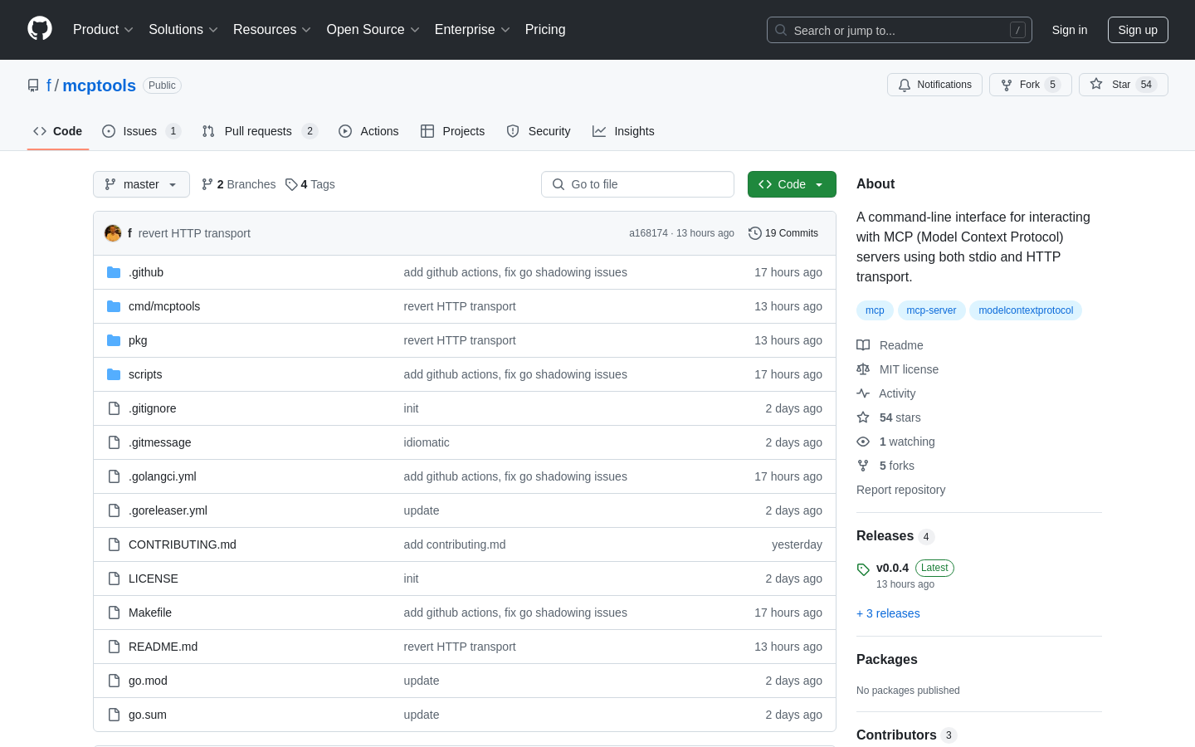This screenshot has width=1195, height=747.
Task: Open the 19 Commits link
Action: pyautogui.click(x=783, y=233)
